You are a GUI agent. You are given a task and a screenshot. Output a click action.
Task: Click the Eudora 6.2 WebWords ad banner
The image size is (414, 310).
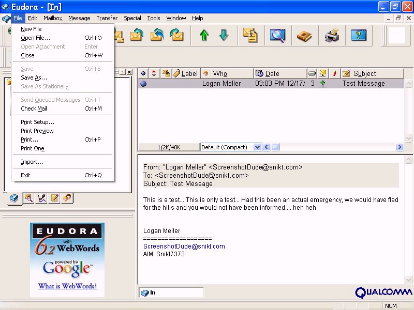[67, 260]
